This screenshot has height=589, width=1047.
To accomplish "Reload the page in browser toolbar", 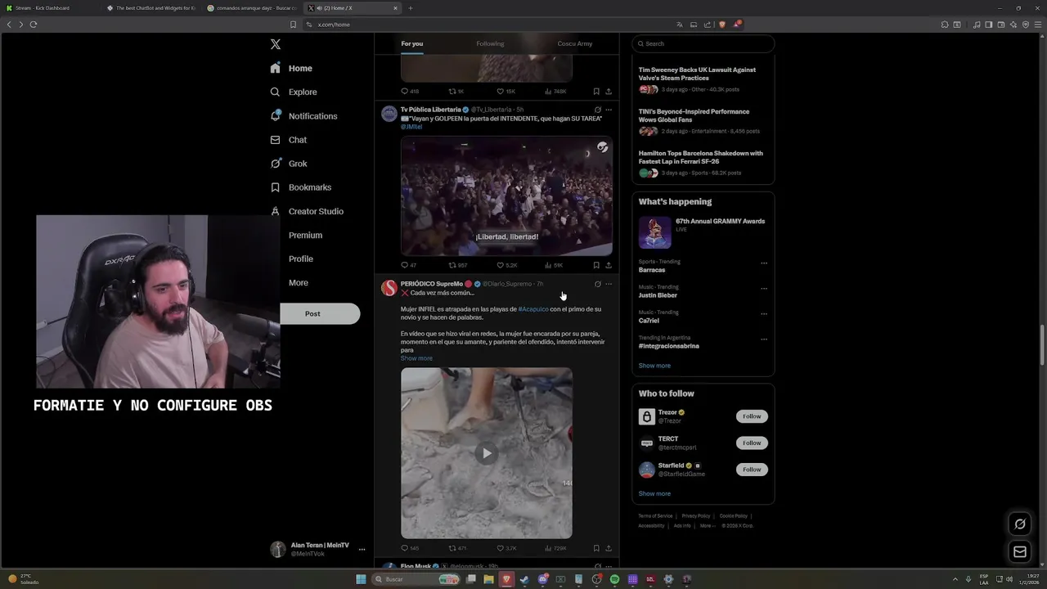I will click(34, 25).
